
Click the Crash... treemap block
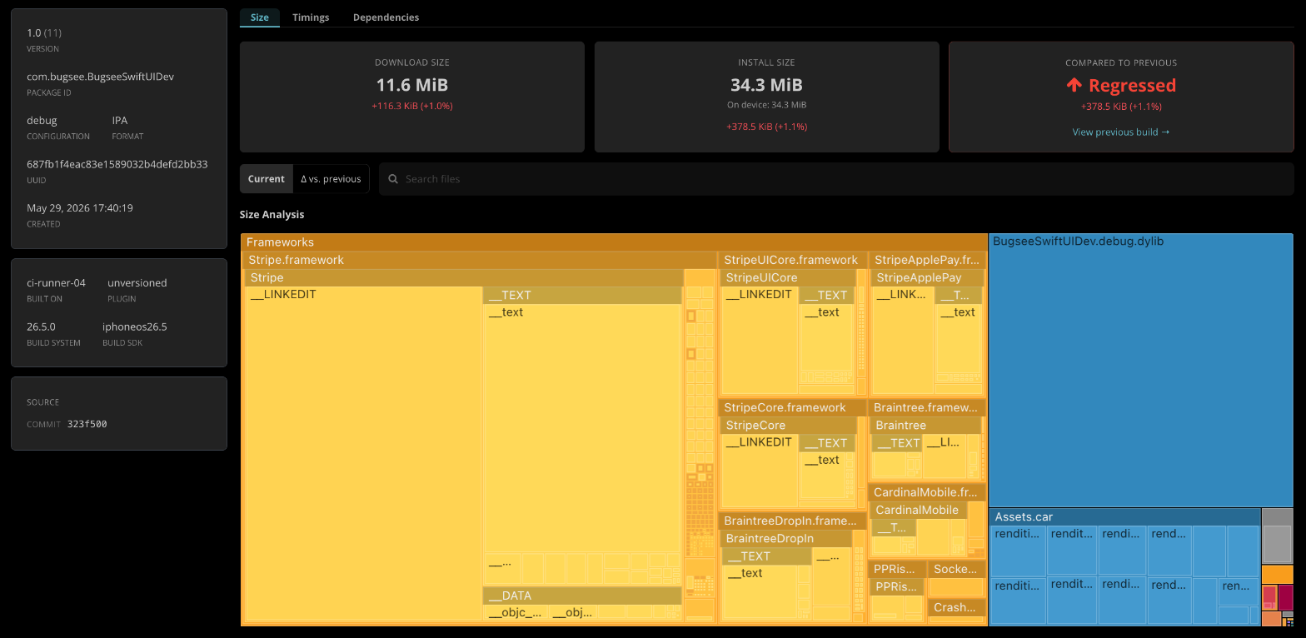(957, 607)
